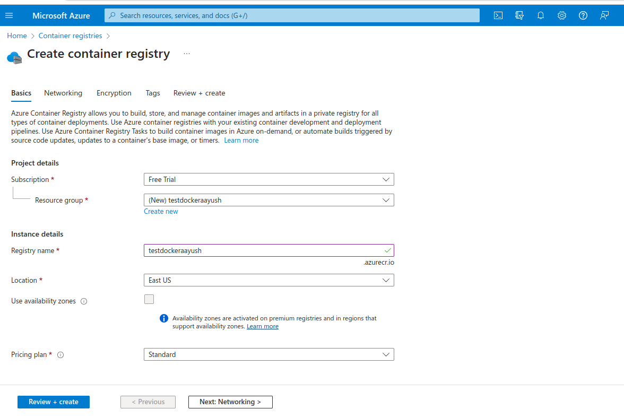Screen dimensions: 624x418
Task: Click the Project details heading
Action: coord(35,163)
